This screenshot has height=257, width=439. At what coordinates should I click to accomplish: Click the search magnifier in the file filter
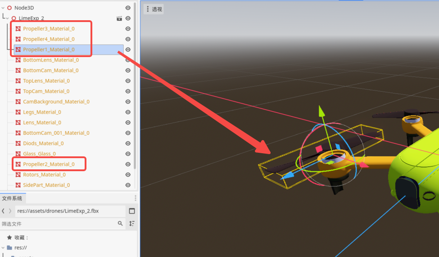[x=120, y=223]
